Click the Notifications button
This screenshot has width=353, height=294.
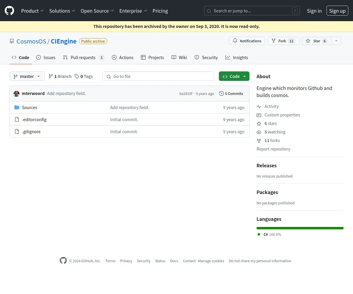[x=247, y=41]
